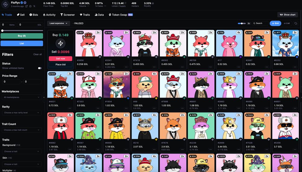
Task: Open the #1854 Fluffy thumbnail
Action: (117, 85)
